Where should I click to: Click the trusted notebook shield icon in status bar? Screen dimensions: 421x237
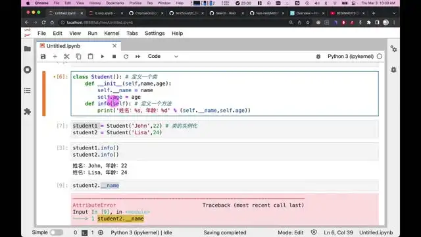pos(314,232)
